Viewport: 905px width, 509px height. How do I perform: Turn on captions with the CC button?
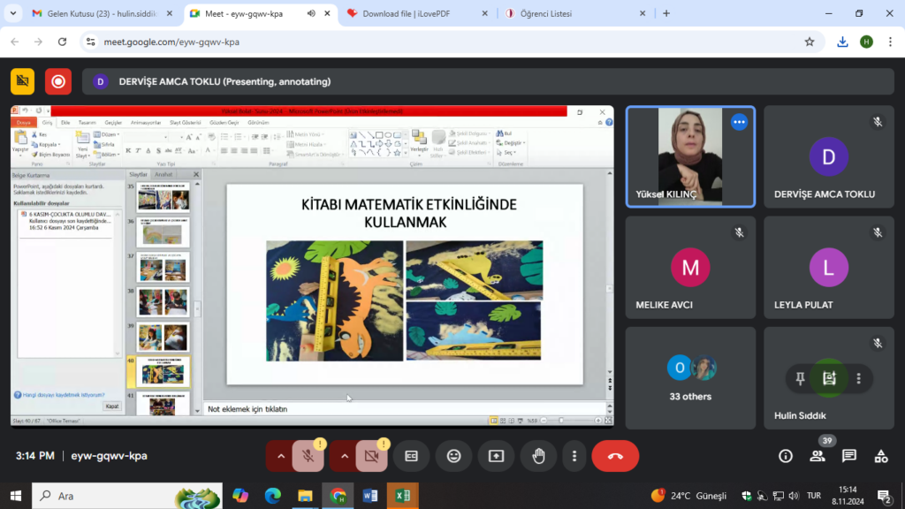click(x=411, y=456)
